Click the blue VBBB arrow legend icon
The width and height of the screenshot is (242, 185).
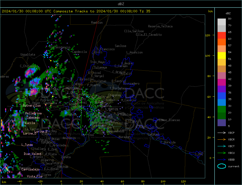coord(222,160)
